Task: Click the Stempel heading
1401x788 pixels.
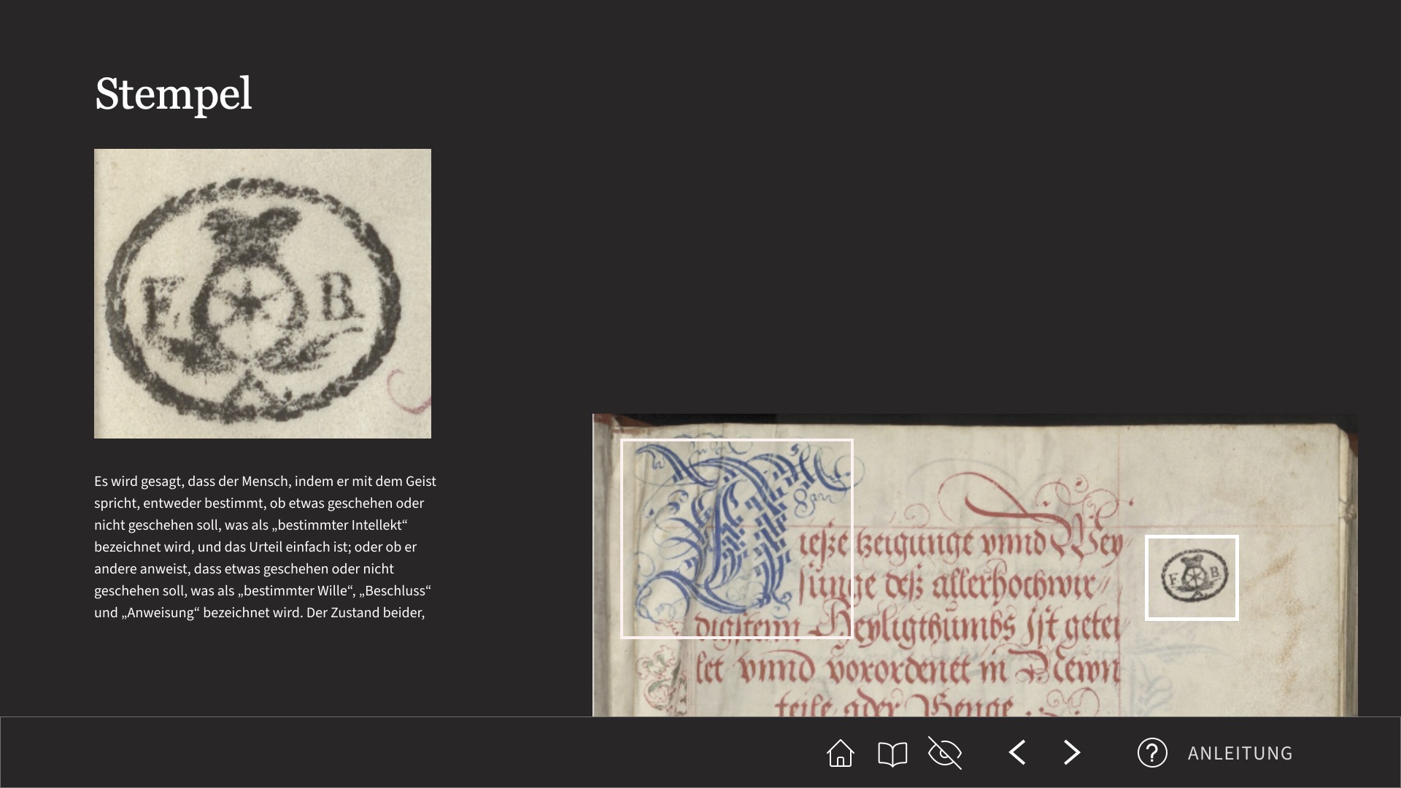Action: [174, 95]
